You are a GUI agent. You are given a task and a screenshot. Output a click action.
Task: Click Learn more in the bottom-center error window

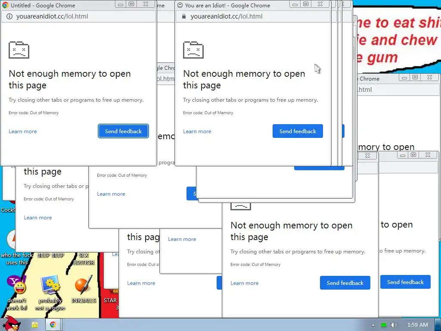pyautogui.click(x=245, y=283)
